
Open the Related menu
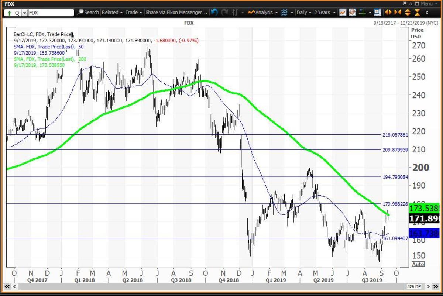point(111,12)
